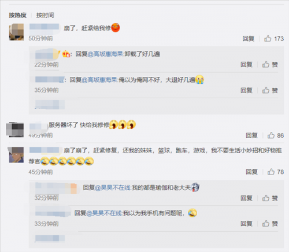Image resolution: width=289 pixels, height=252 pixels.
Task: Expand more replies under first comment
Action: coord(50,105)
